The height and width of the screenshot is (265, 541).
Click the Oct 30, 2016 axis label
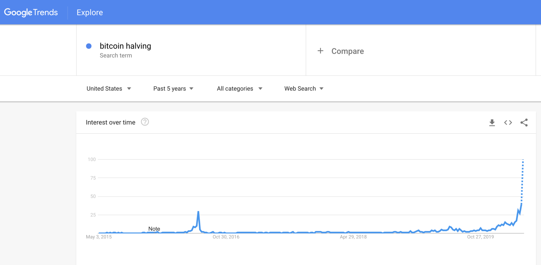pyautogui.click(x=226, y=237)
